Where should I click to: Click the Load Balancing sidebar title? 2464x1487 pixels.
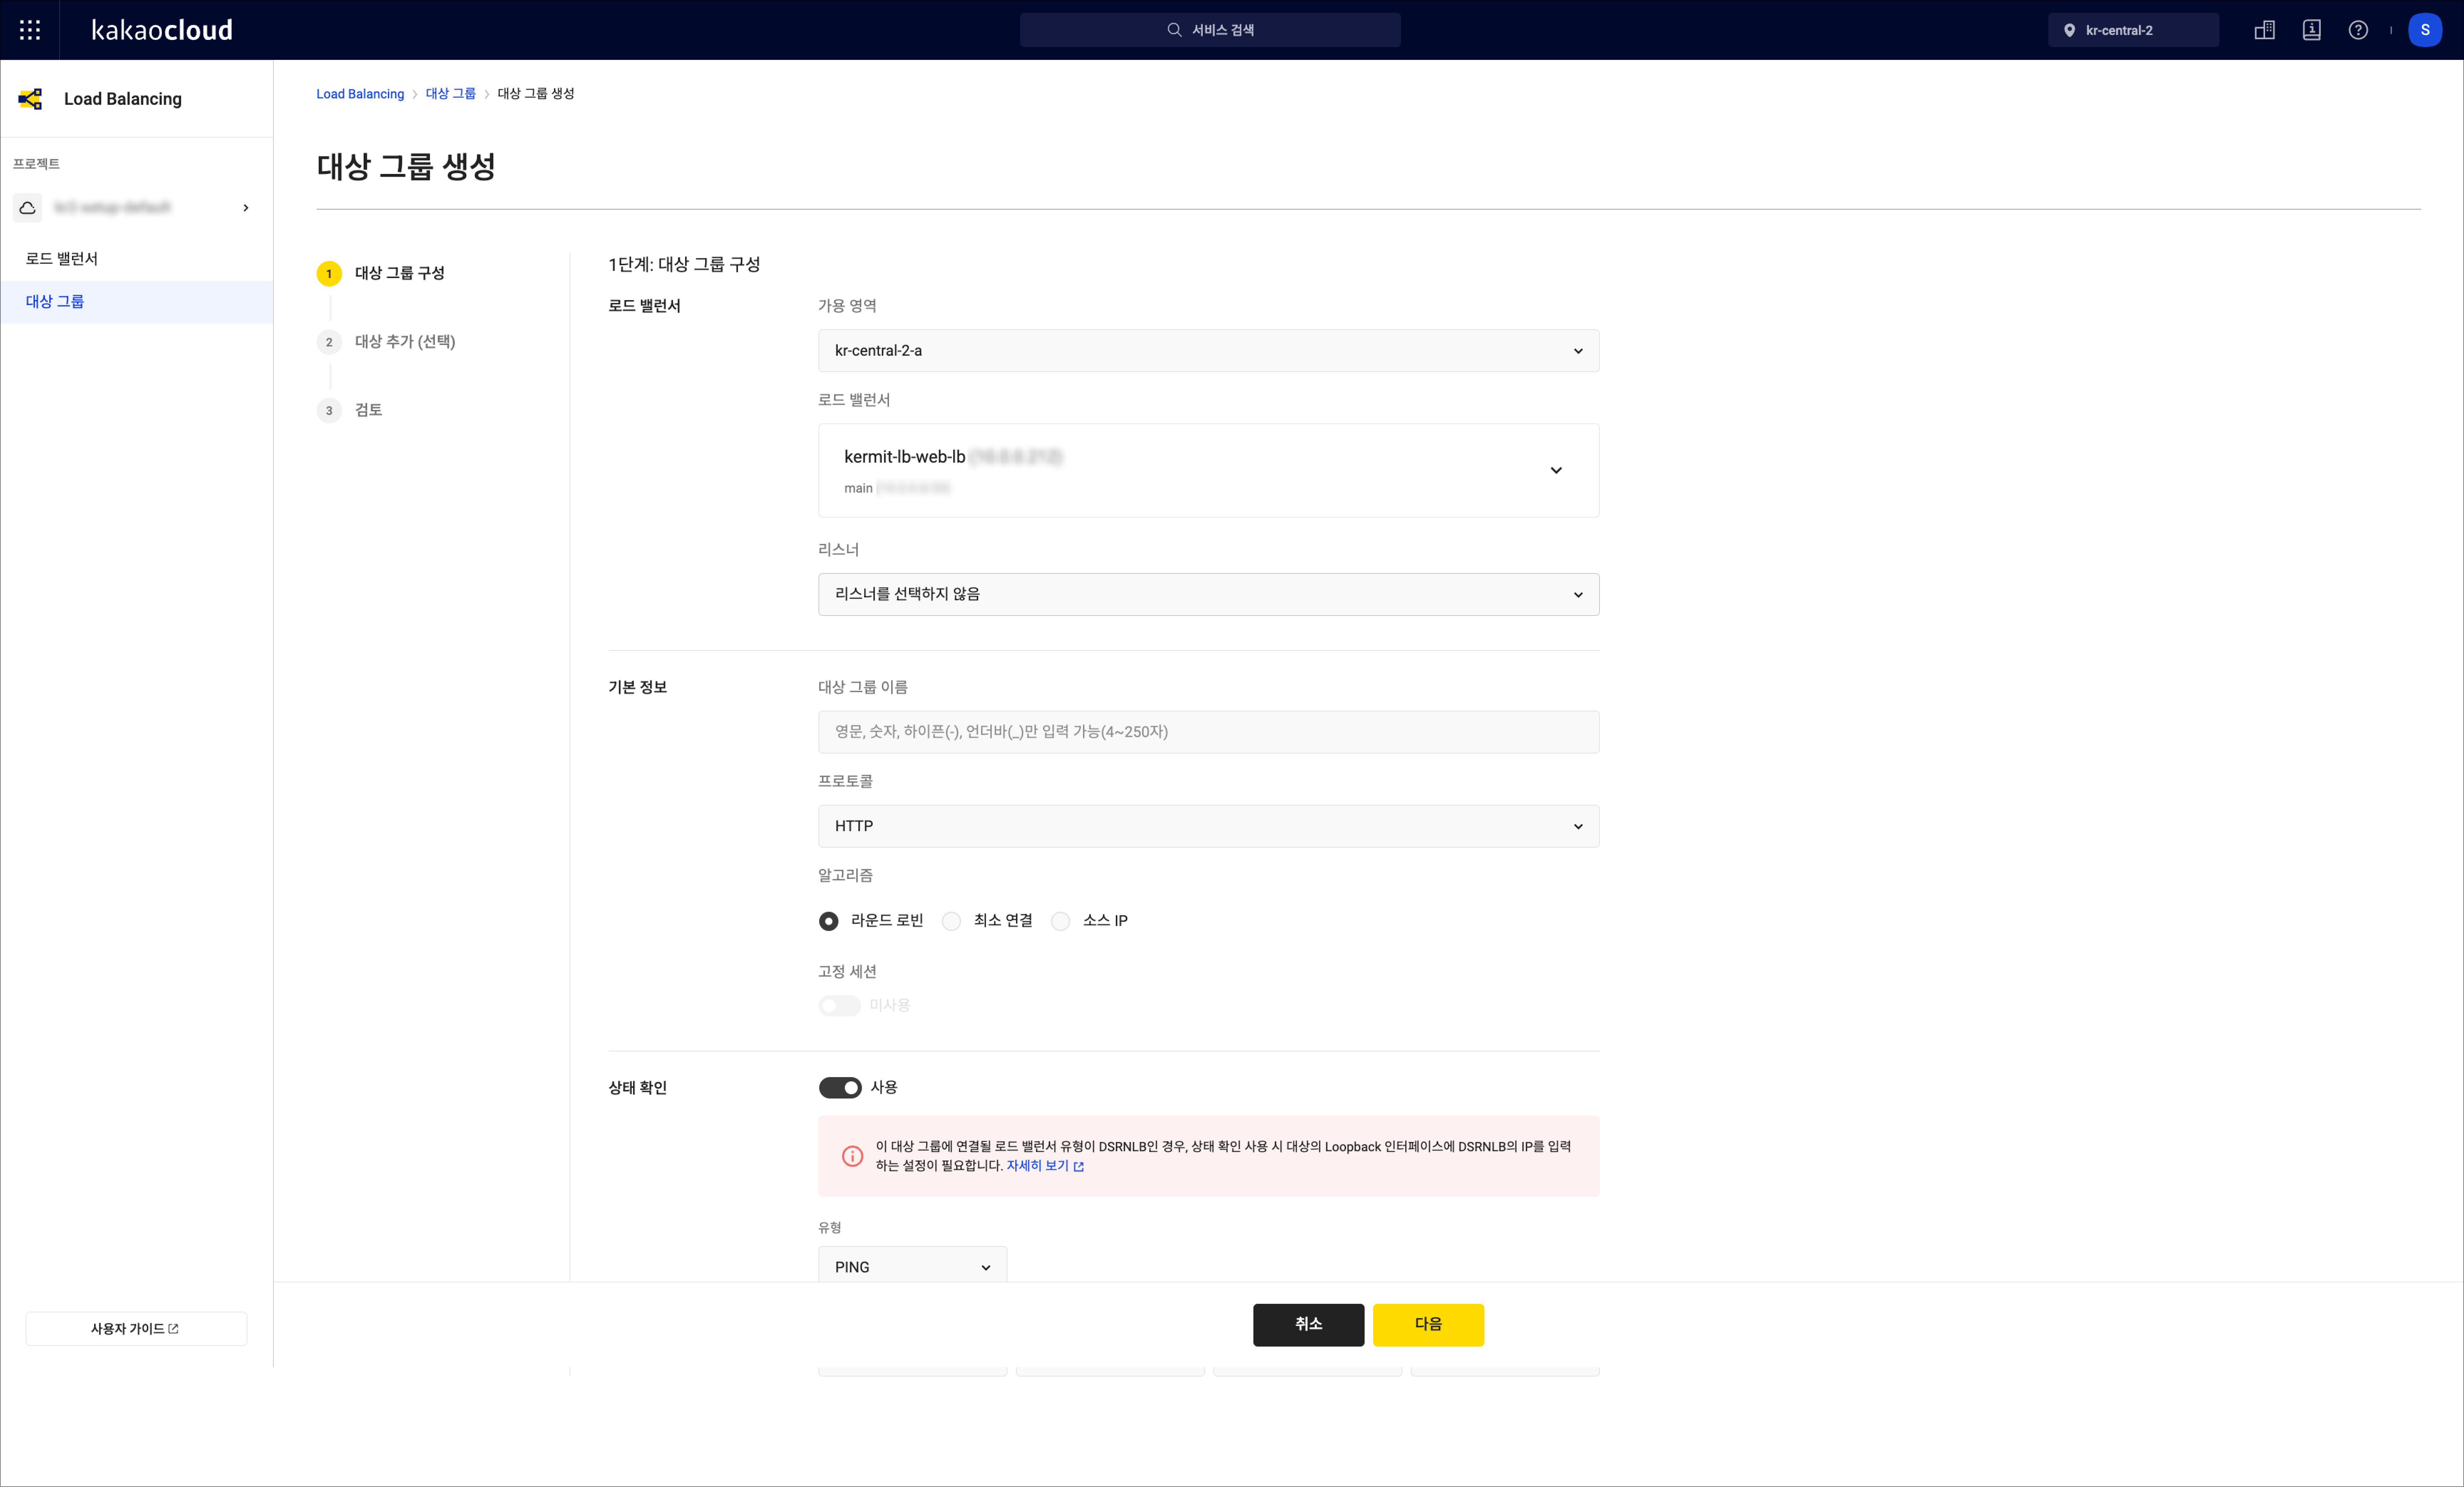[123, 99]
